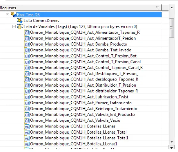Click bit icon of Aut_Desbloqueo_T_Presion_ tag
Image resolution: width=178 pixels, height=152 pixels.
pyautogui.click(x=27, y=74)
